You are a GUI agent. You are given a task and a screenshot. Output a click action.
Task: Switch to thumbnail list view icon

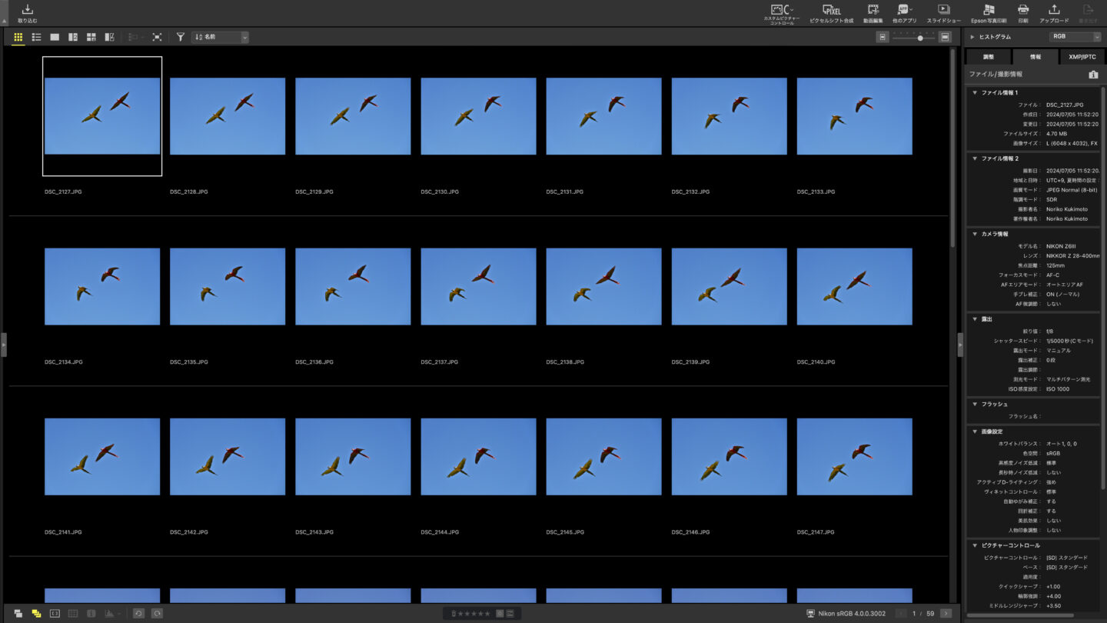tap(36, 37)
